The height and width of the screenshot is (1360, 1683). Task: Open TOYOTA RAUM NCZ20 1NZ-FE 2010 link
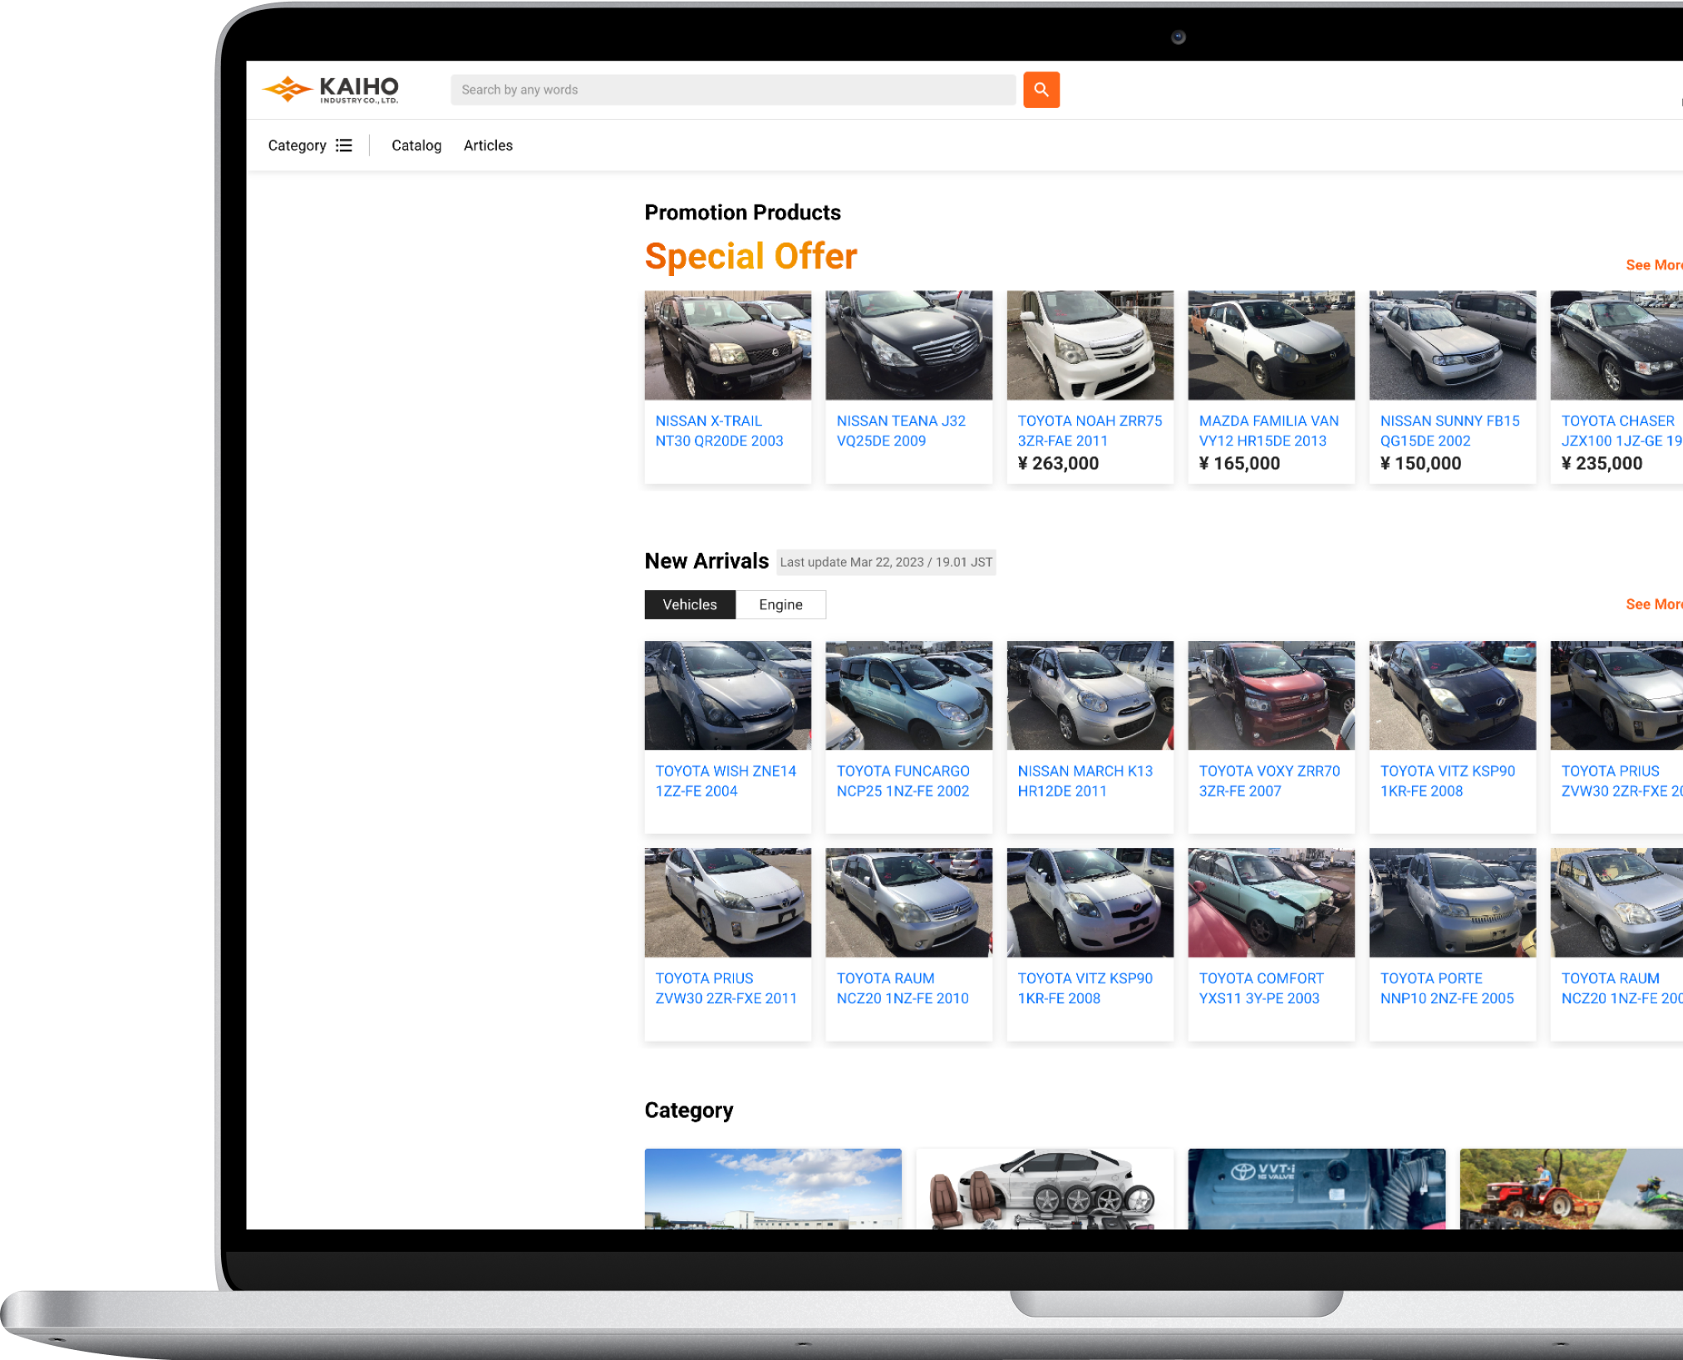pyautogui.click(x=903, y=988)
